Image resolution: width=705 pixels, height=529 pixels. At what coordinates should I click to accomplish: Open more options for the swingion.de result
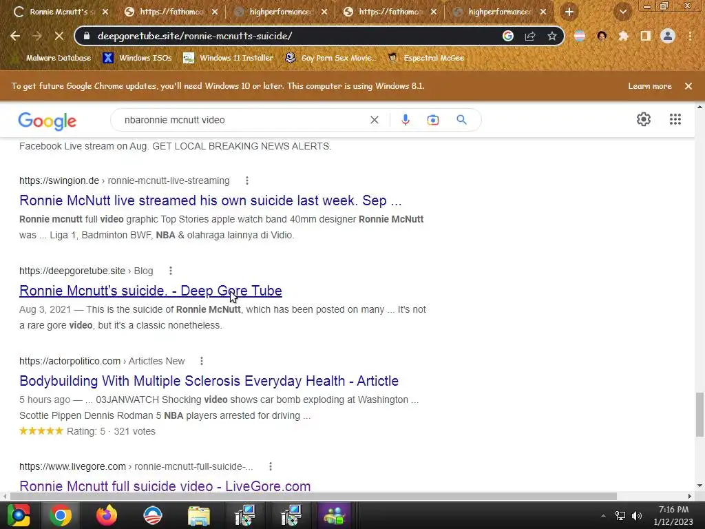click(x=247, y=181)
